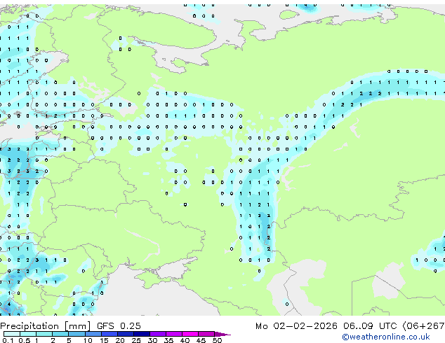Viewport: 445px width, 343px height.
Task: Click the 10–15 mm blue legend swatch
Action: click(93, 334)
